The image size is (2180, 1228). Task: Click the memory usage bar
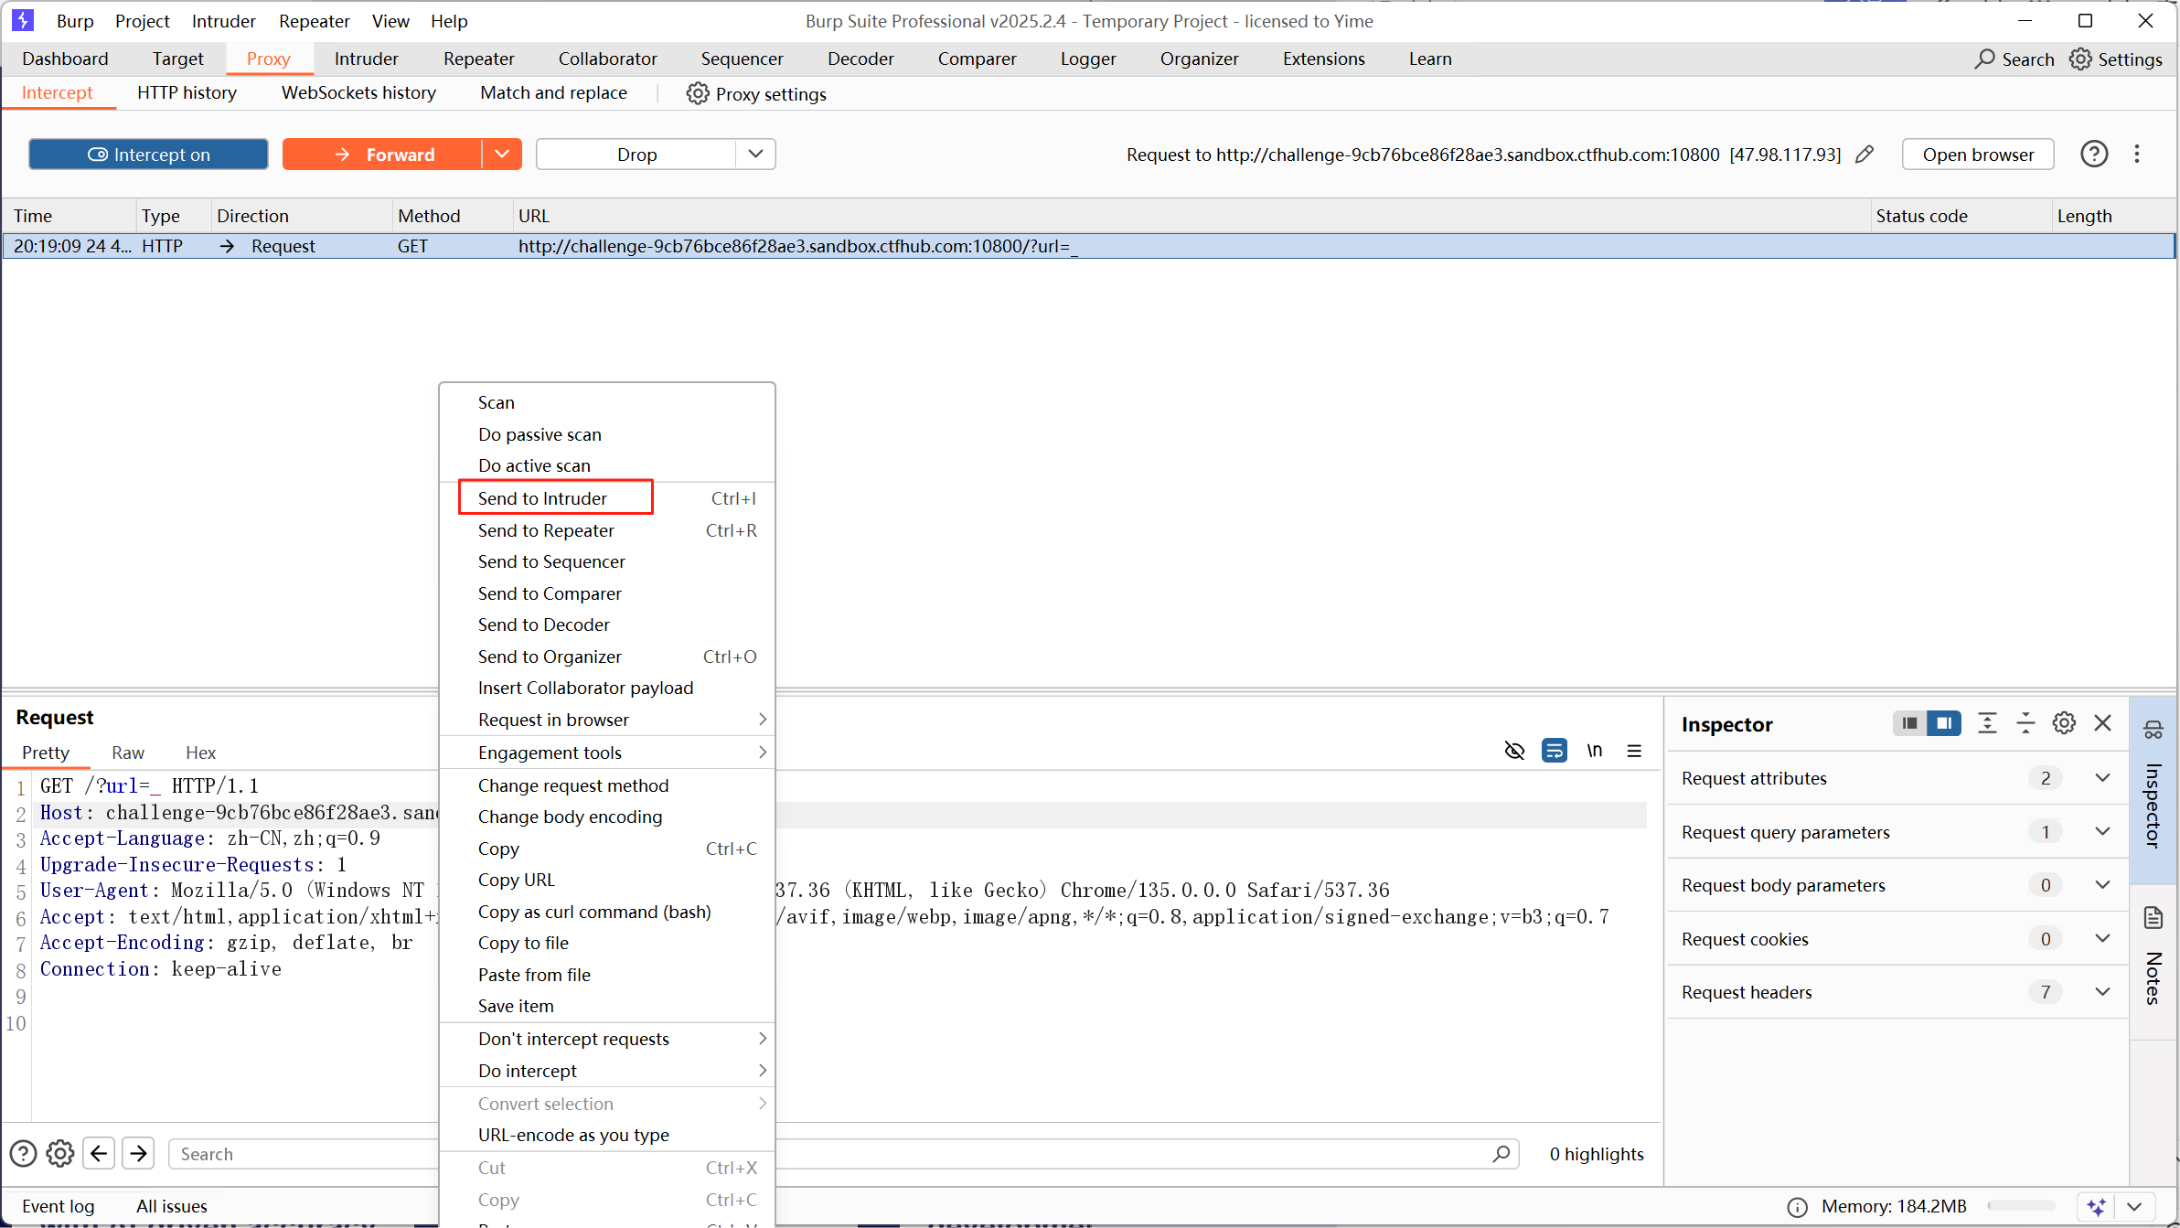(2022, 1206)
